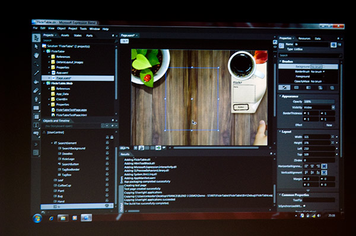The height and width of the screenshot is (236, 356).
Task: Select the Pen tool in toolbar
Action: click(36, 99)
